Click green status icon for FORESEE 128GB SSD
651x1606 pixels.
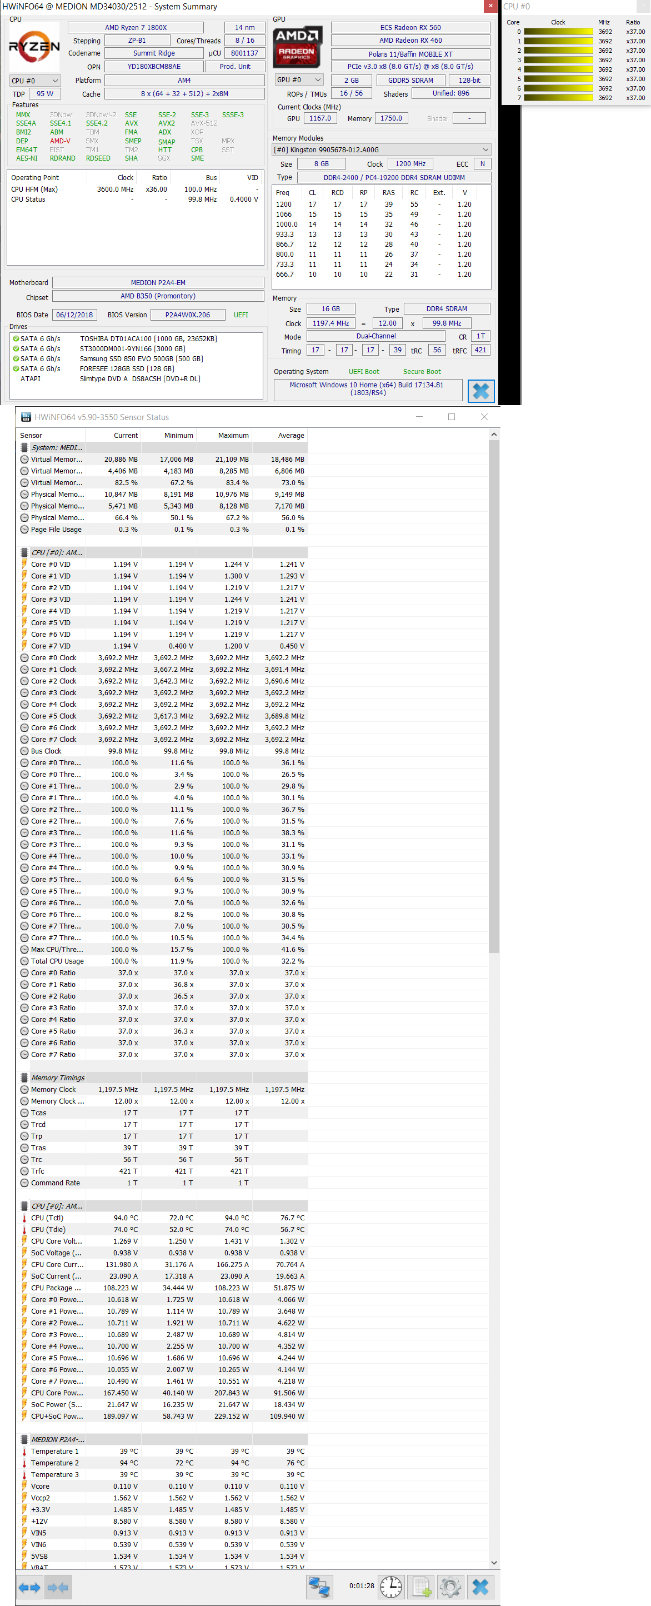click(x=16, y=368)
